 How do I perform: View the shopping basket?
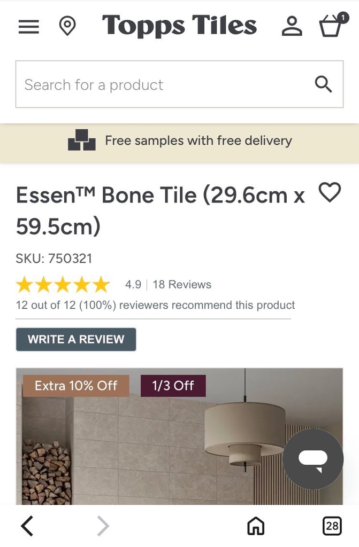pyautogui.click(x=331, y=26)
